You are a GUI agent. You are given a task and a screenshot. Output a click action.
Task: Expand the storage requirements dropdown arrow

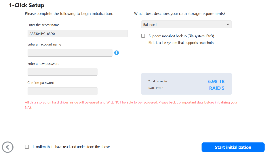pyautogui.click(x=228, y=24)
